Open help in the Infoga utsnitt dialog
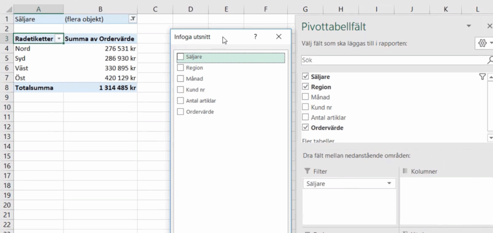493x233 pixels. pyautogui.click(x=255, y=37)
